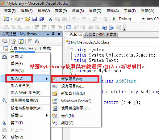This screenshot has width=159, height=140.
Task: Click the Solution Explorer Refresh icon
Action: pos(21,41)
